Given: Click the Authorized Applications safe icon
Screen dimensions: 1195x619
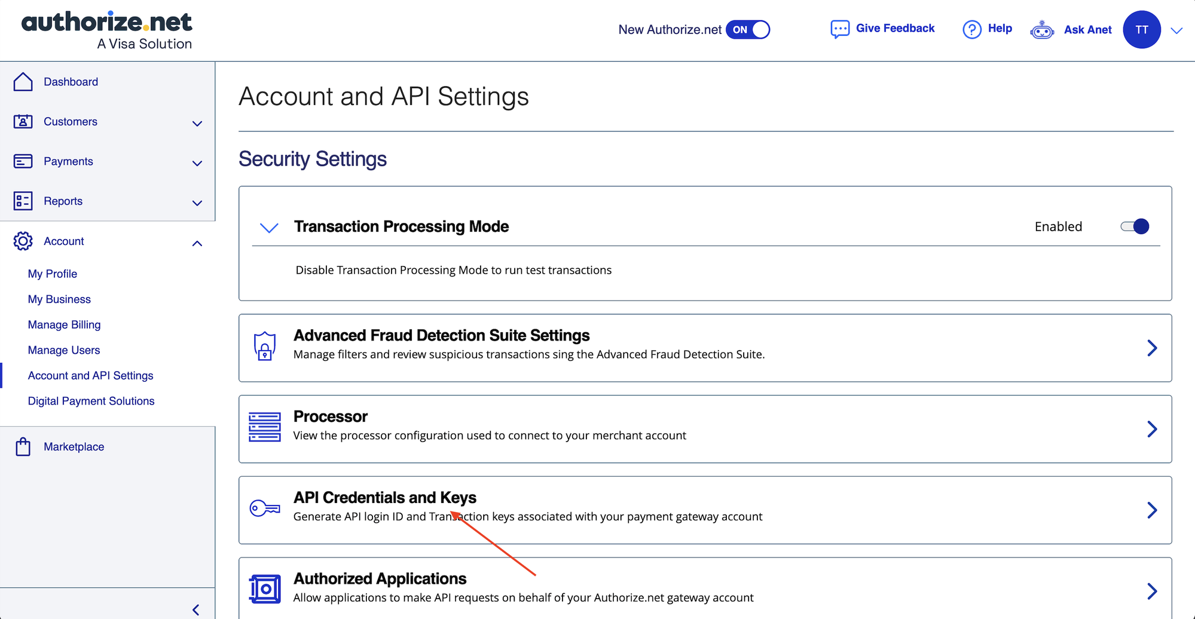Looking at the screenshot, I should [265, 589].
